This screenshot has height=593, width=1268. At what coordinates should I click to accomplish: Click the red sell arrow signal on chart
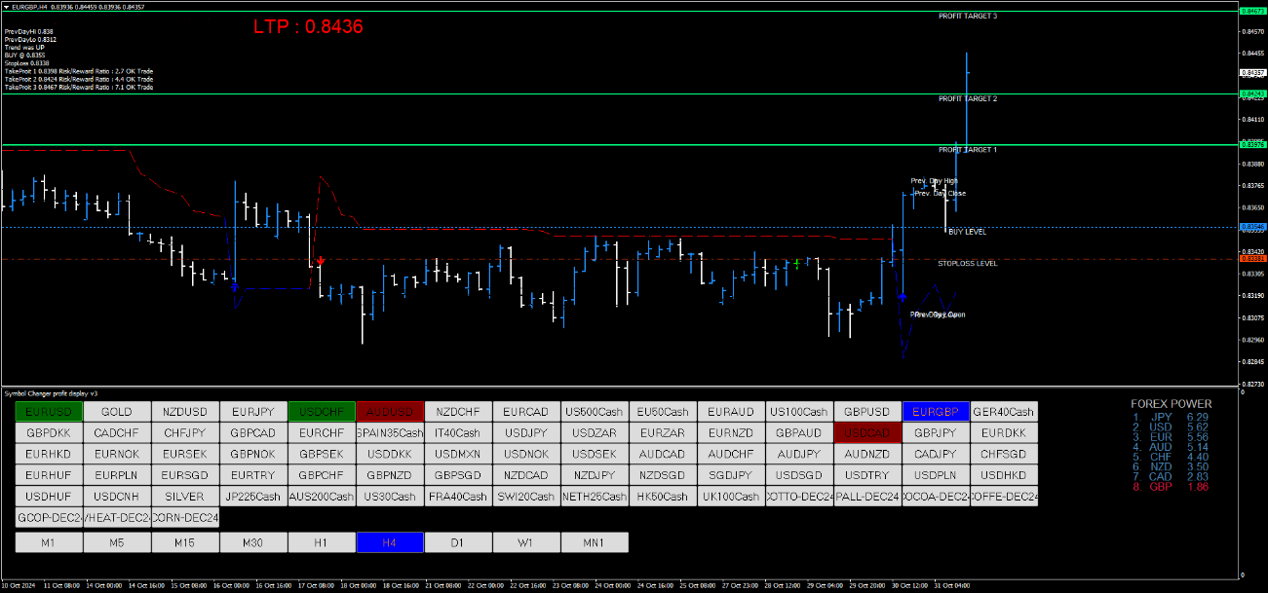click(x=321, y=261)
